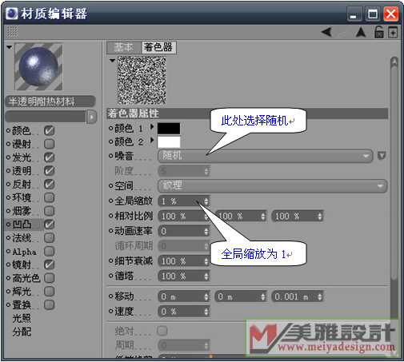404x362 pixels.
Task: Click the Cinema 4D material editor title icon
Action: coord(12,14)
